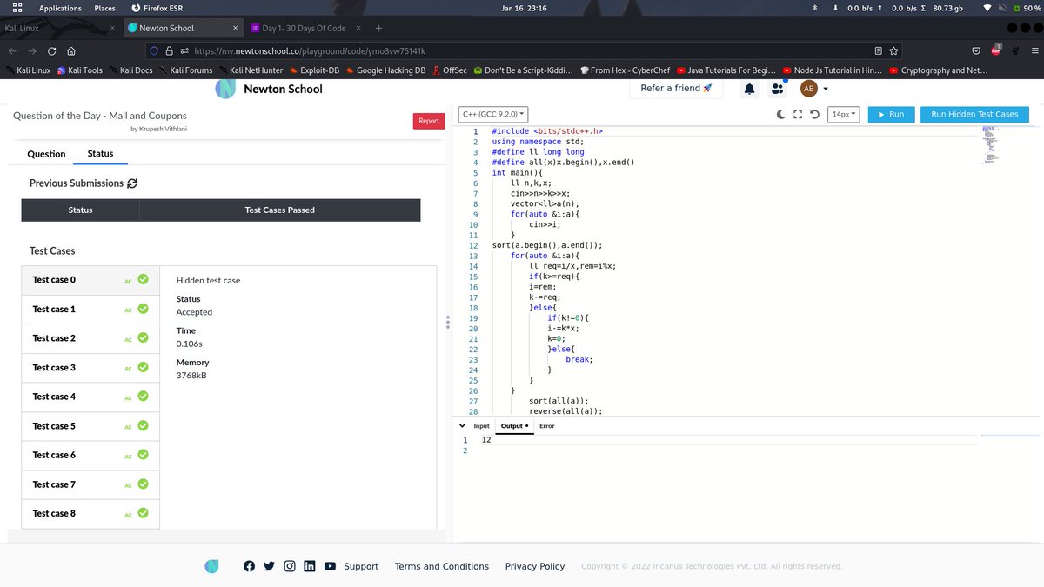Select Test case 0 row

click(x=90, y=280)
